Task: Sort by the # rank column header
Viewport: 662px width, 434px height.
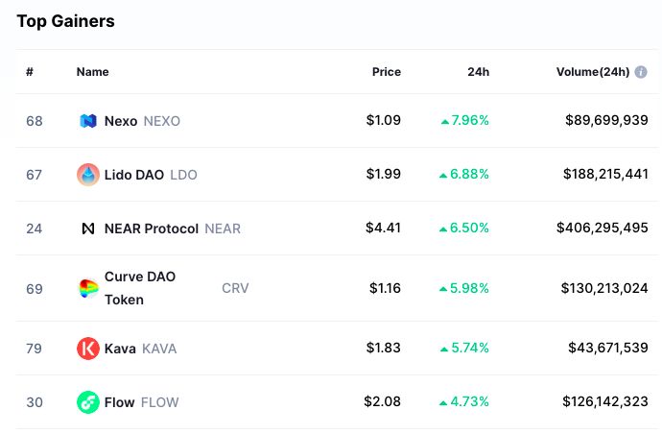Action: coord(30,72)
